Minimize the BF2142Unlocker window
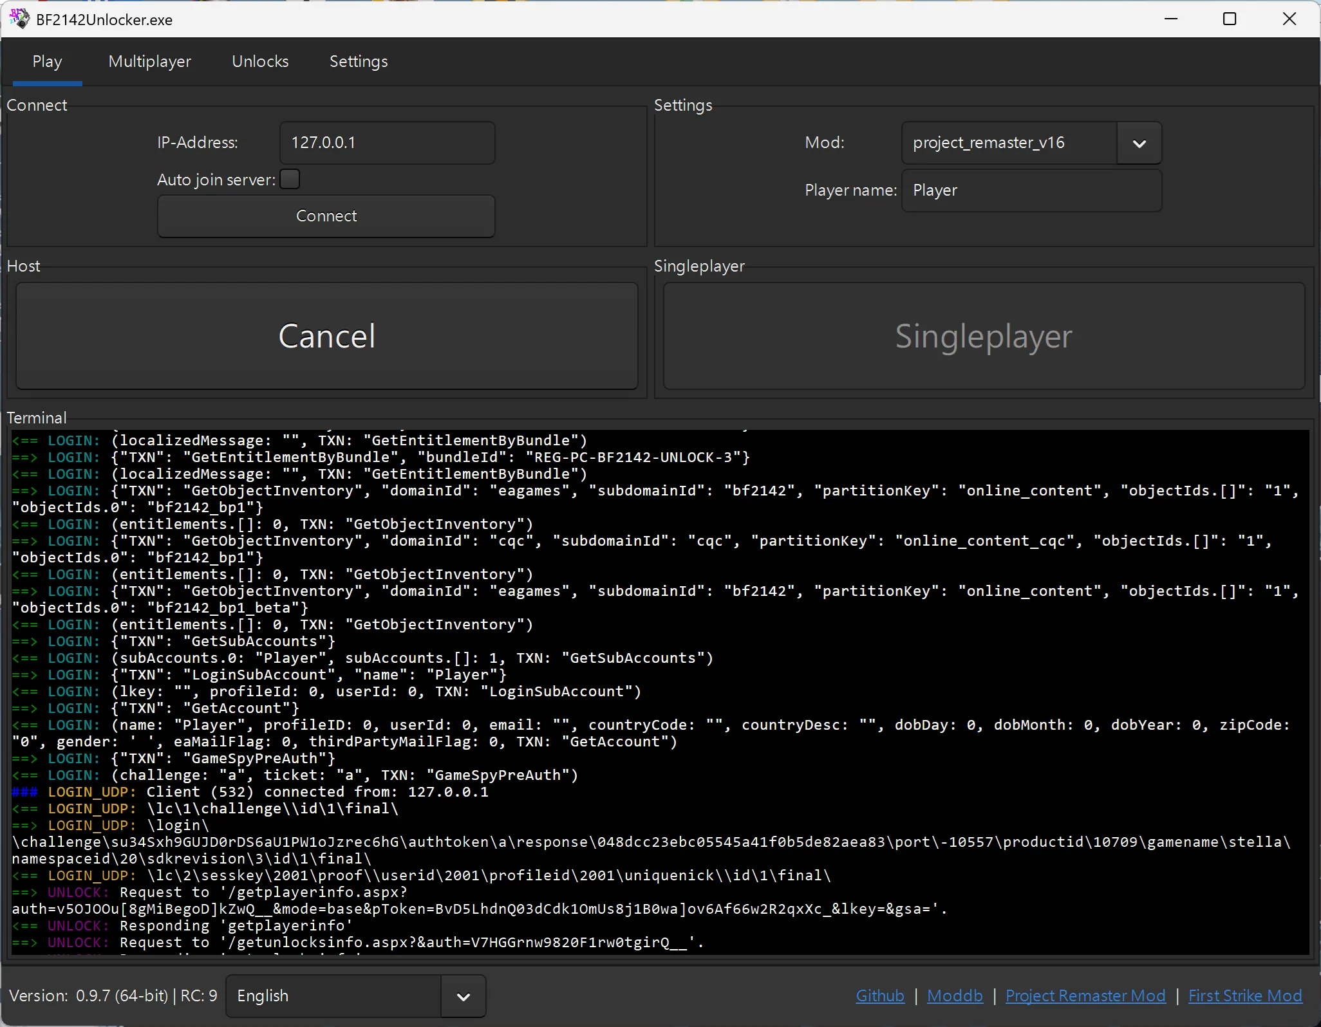This screenshot has width=1321, height=1027. [x=1171, y=19]
